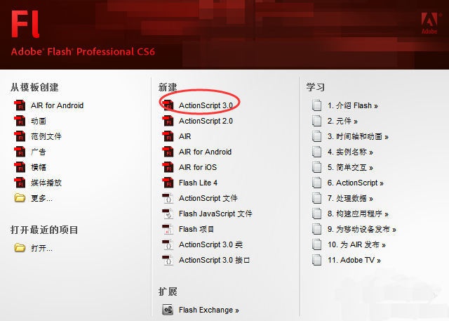Click the Adobe logo in the header
449x321 pixels.
click(429, 23)
